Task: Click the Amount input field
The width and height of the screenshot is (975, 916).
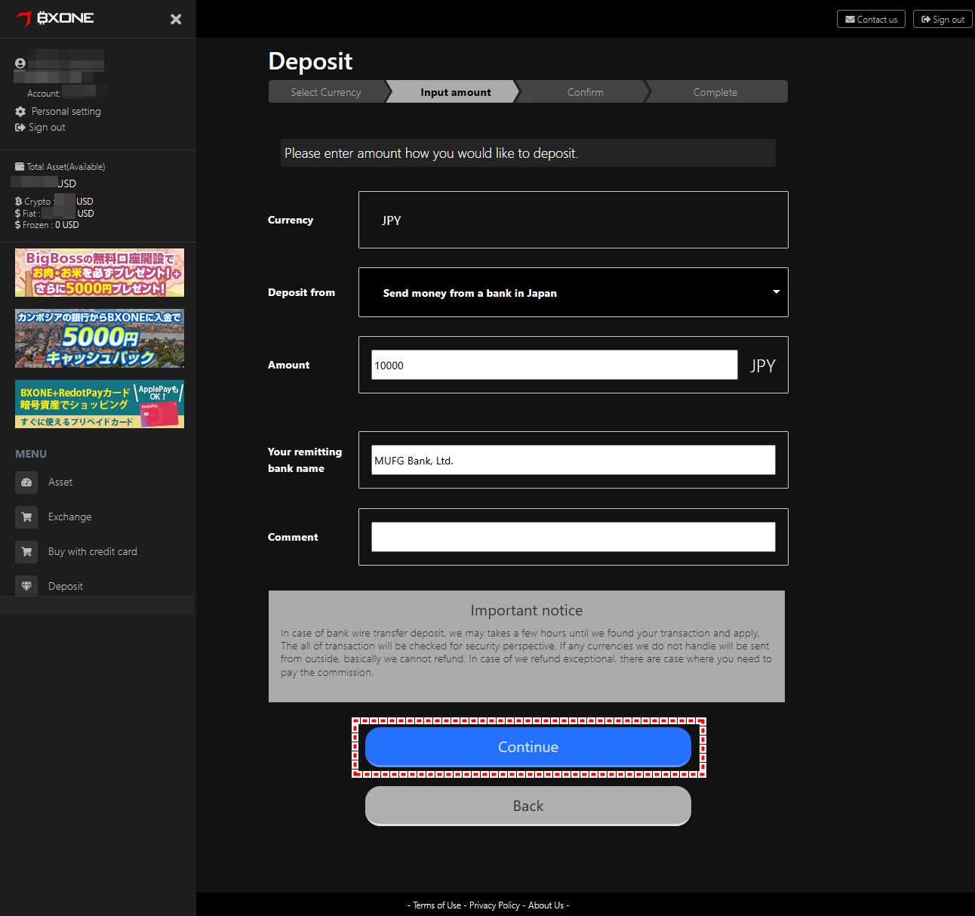Action: [x=555, y=365]
